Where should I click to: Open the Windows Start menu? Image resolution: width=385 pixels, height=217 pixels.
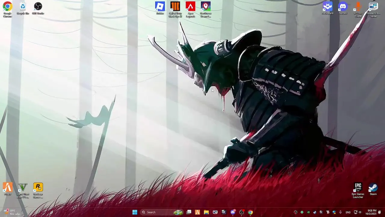[135, 212]
